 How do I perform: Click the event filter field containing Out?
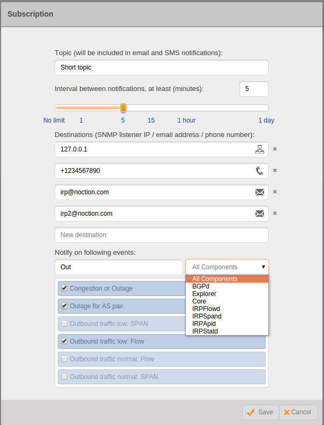[x=119, y=267]
